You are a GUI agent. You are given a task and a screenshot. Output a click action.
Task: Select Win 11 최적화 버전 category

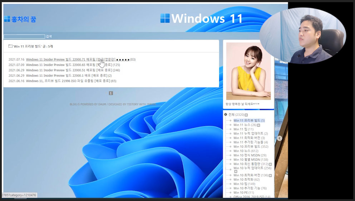click(249, 138)
